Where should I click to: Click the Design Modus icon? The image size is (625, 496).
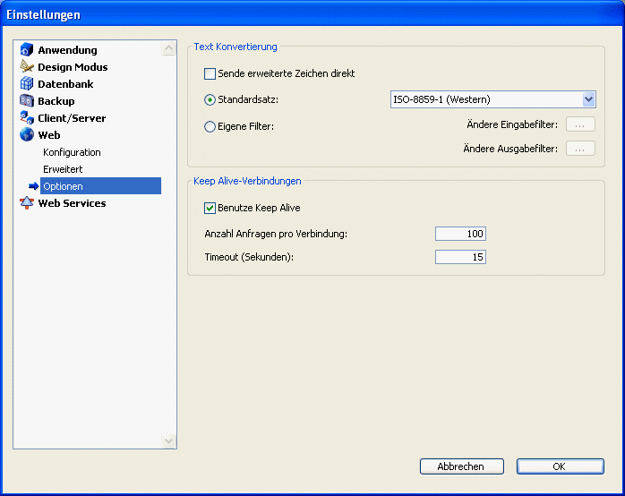coord(27,67)
